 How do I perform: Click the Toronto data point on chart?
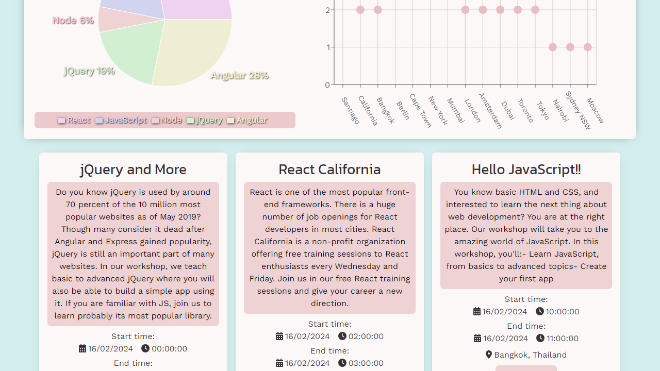pos(518,10)
